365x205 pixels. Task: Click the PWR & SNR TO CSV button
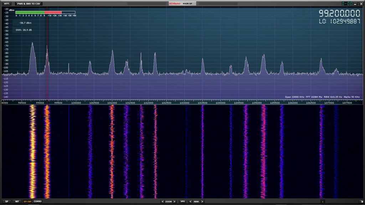coord(29,4)
